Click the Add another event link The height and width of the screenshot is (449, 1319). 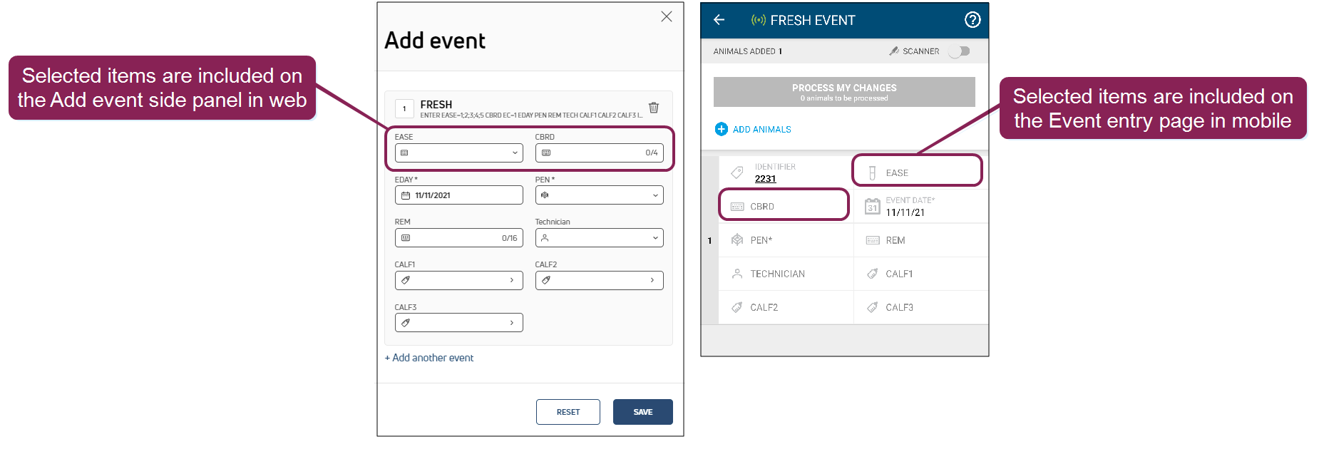coord(428,358)
